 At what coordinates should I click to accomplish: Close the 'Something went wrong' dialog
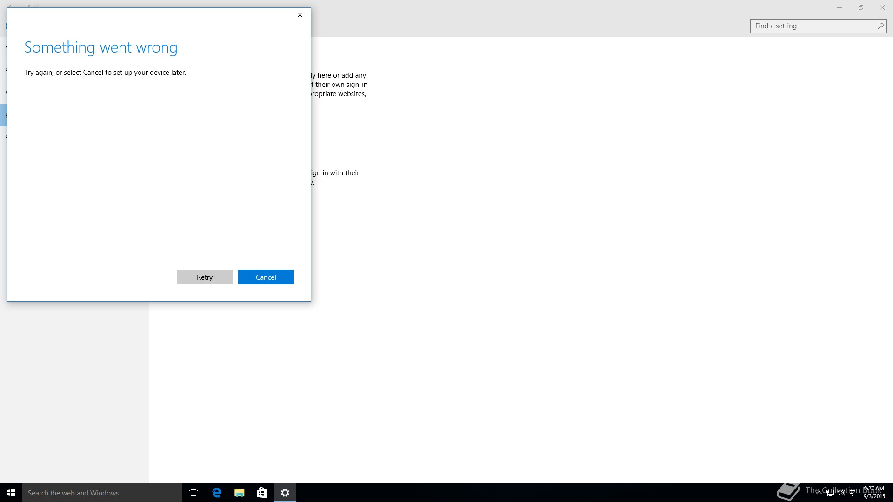300,15
